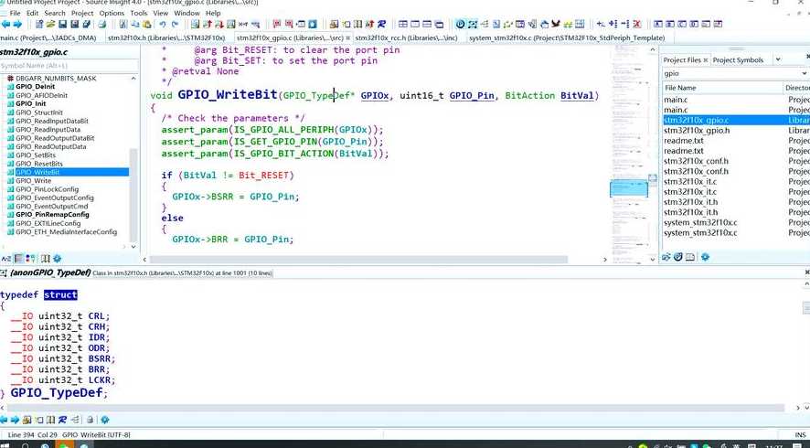Click the redo arrow icon
The width and height of the screenshot is (810, 448).
(x=175, y=25)
